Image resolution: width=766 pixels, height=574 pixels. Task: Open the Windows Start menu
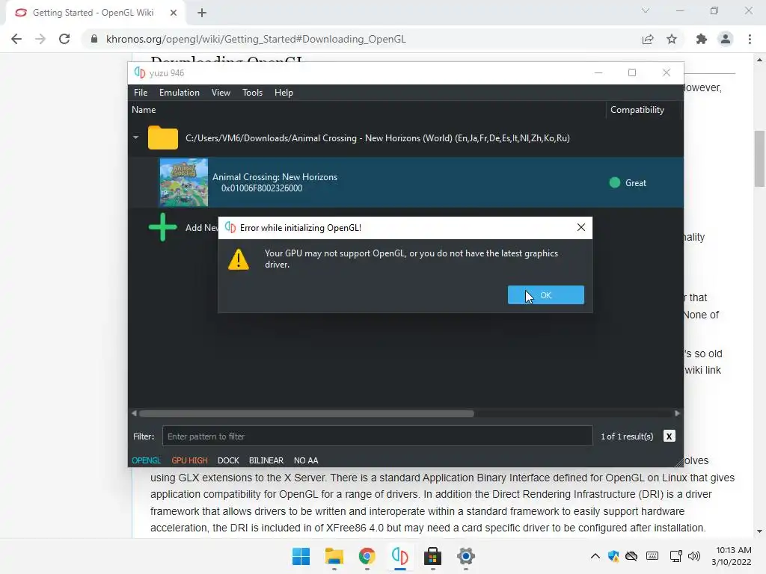(301, 556)
